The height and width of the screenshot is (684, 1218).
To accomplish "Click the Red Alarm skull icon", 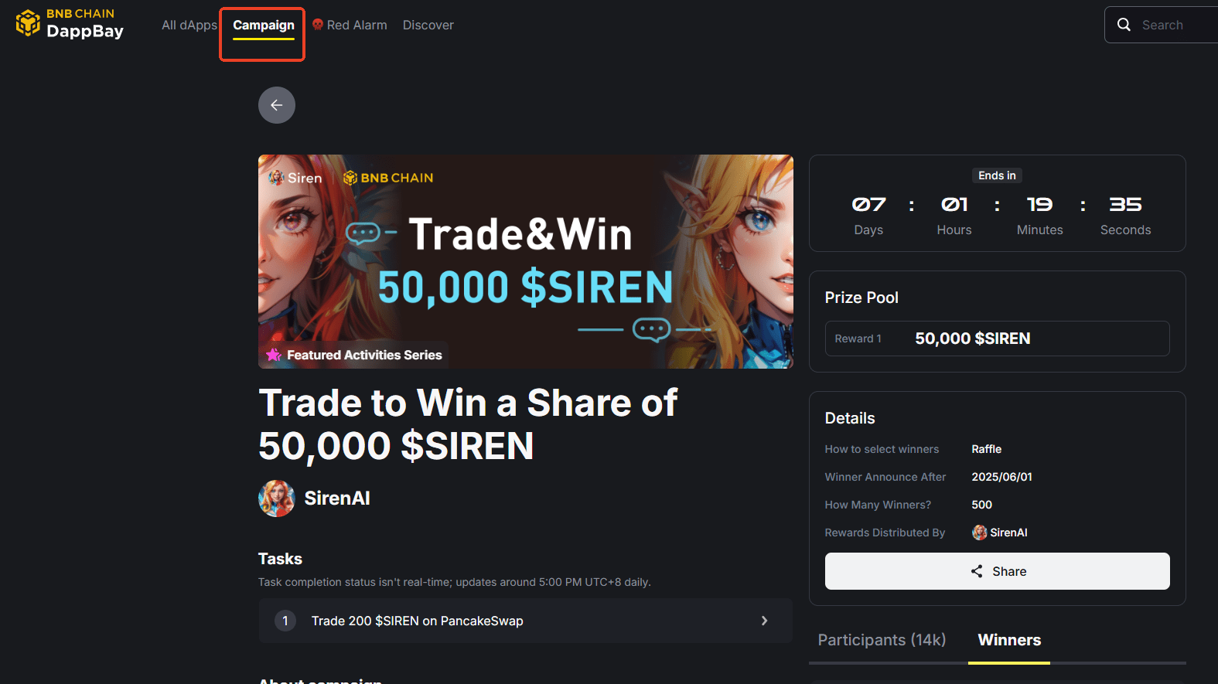I will (318, 25).
